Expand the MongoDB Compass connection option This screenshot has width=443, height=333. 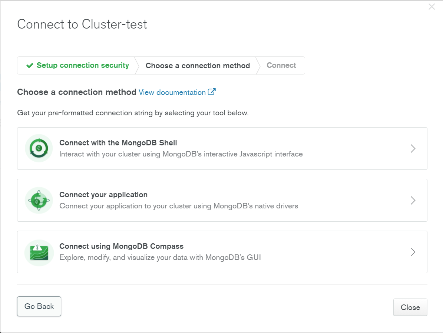click(413, 252)
